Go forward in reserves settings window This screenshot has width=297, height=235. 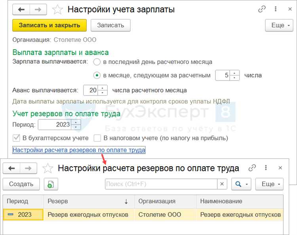click(x=29, y=168)
